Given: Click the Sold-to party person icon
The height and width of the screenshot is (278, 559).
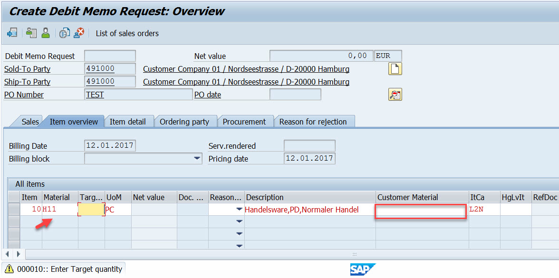Looking at the screenshot, I should pyautogui.click(x=45, y=33).
